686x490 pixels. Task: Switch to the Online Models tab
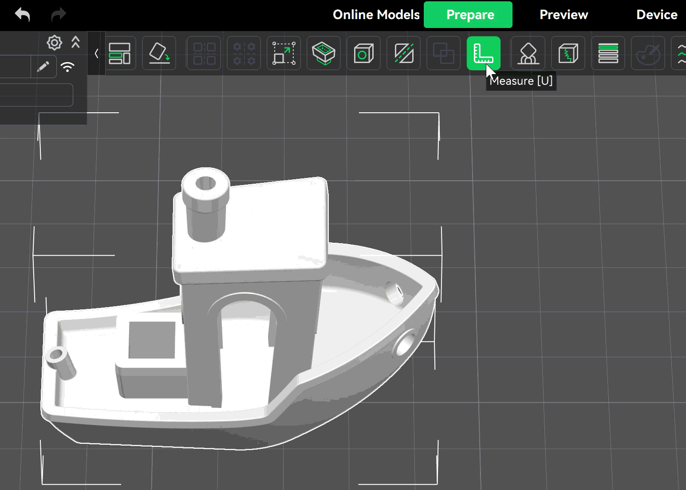pos(376,15)
